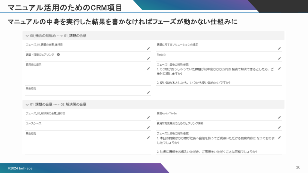
Task: Click the pencil icon for 業務As-Is/To-Be
Action: (x=279, y=118)
